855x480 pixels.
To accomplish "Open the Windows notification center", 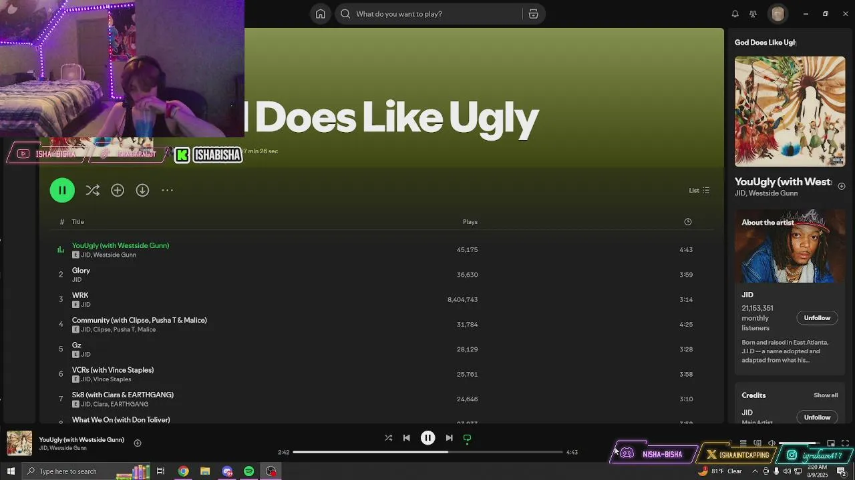I will coord(841,471).
